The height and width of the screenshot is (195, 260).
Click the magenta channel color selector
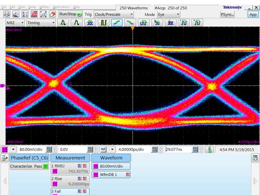[x=5, y=149]
